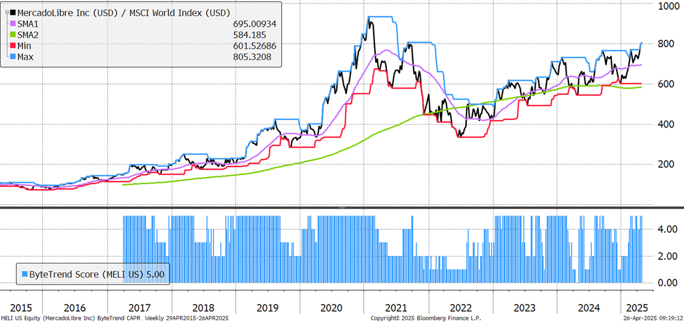Screen dimensions: 684x322
Task: Click the green SMA2 legend swatch
Action: click(x=14, y=35)
